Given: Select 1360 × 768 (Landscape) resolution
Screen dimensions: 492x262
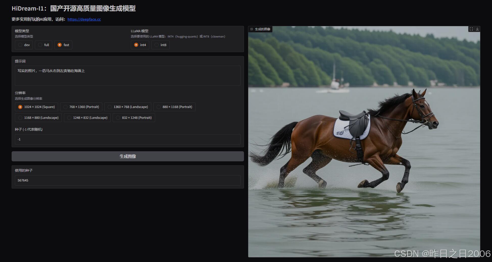Looking at the screenshot, I should tap(128, 107).
